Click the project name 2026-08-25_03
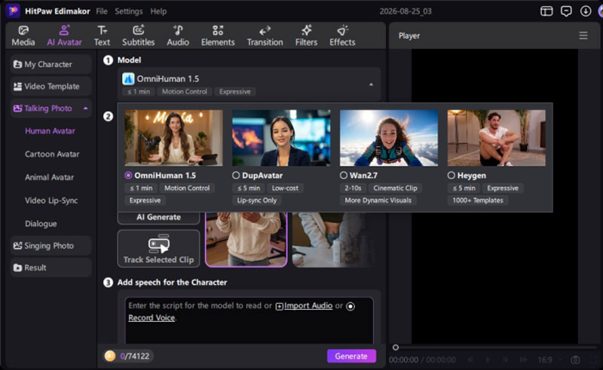Image resolution: width=603 pixels, height=370 pixels. pyautogui.click(x=406, y=11)
